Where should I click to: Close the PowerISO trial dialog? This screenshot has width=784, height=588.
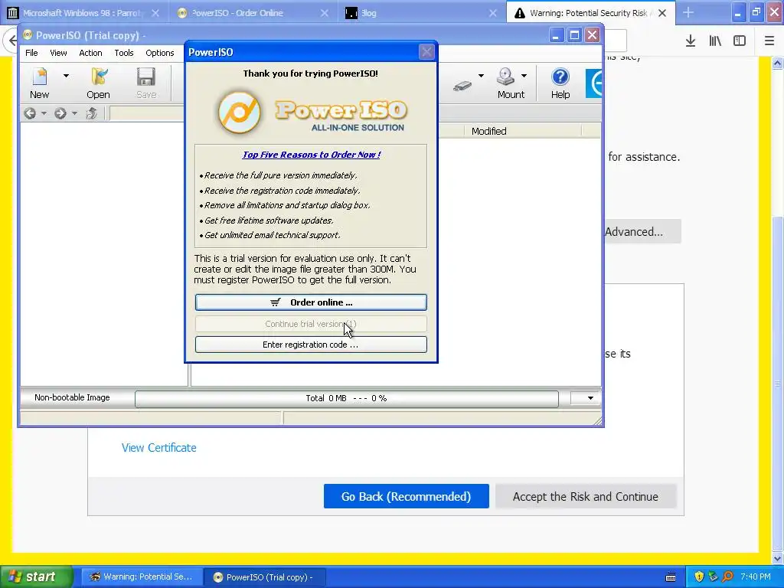pyautogui.click(x=426, y=52)
